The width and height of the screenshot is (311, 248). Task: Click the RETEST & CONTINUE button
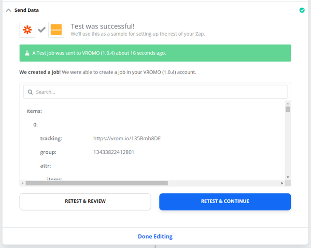pyautogui.click(x=225, y=201)
